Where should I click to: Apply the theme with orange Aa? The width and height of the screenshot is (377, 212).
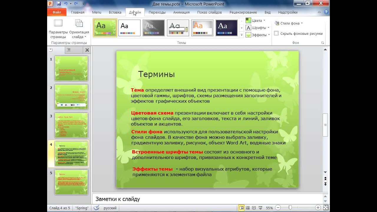[x=202, y=28]
